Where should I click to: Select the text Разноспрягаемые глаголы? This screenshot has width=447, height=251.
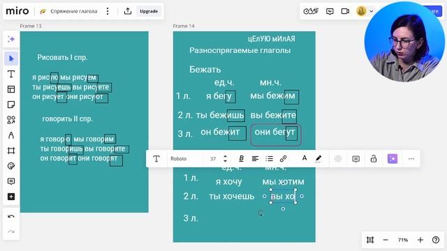[240, 50]
